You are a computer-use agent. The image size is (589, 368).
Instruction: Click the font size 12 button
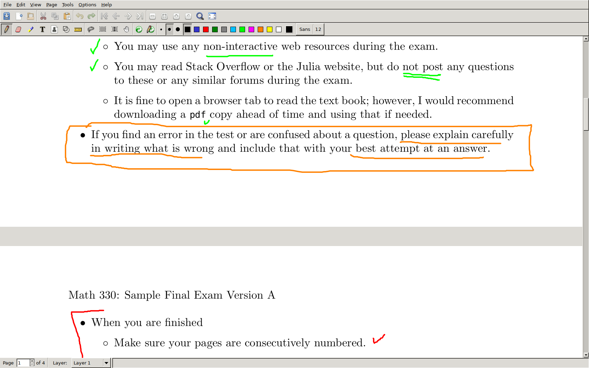318,29
